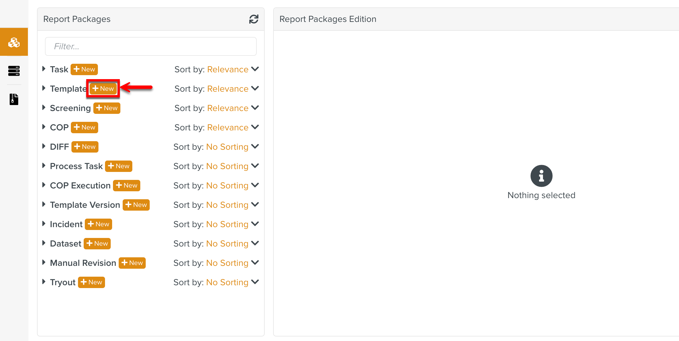The width and height of the screenshot is (679, 341).
Task: Create a new Manual Revision package
Action: click(132, 263)
